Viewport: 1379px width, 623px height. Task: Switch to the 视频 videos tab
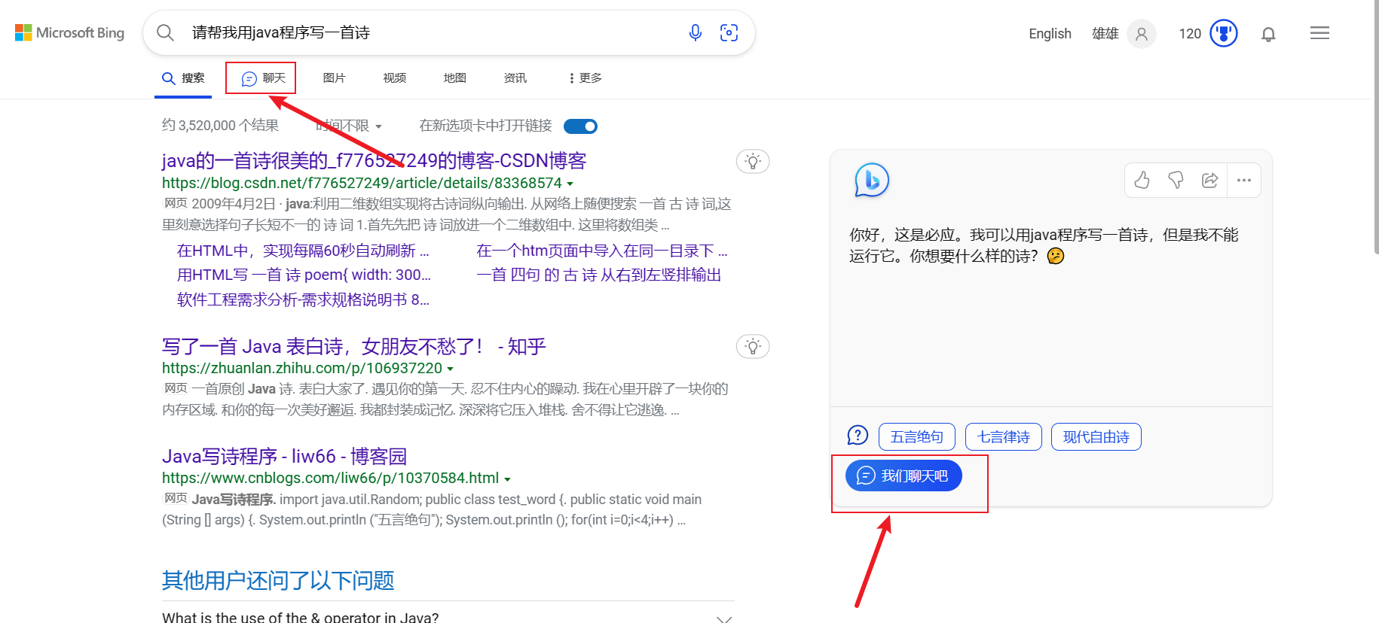click(394, 78)
